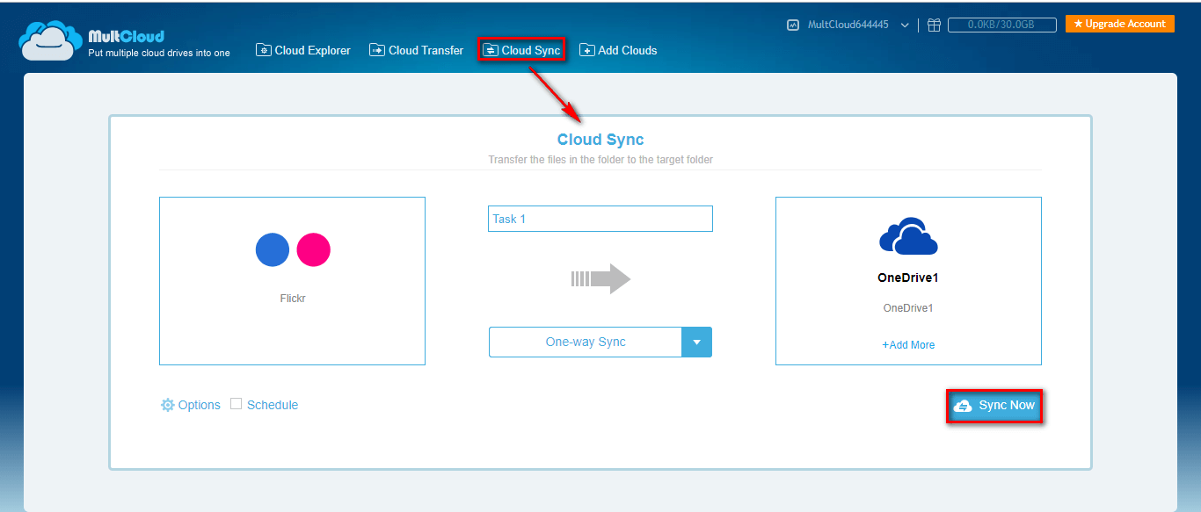Enable the Schedule checkbox
The height and width of the screenshot is (512, 1201).
[x=236, y=404]
